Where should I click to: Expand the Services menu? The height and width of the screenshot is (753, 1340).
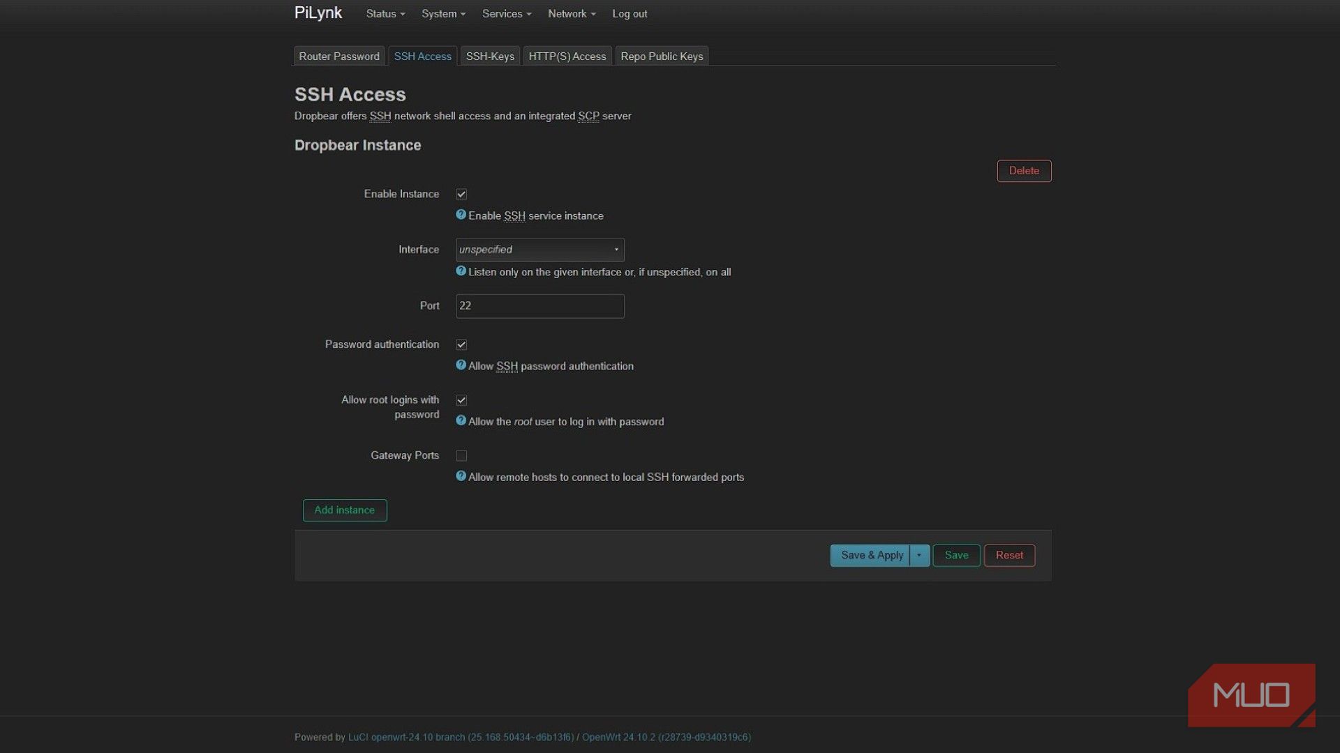point(507,14)
